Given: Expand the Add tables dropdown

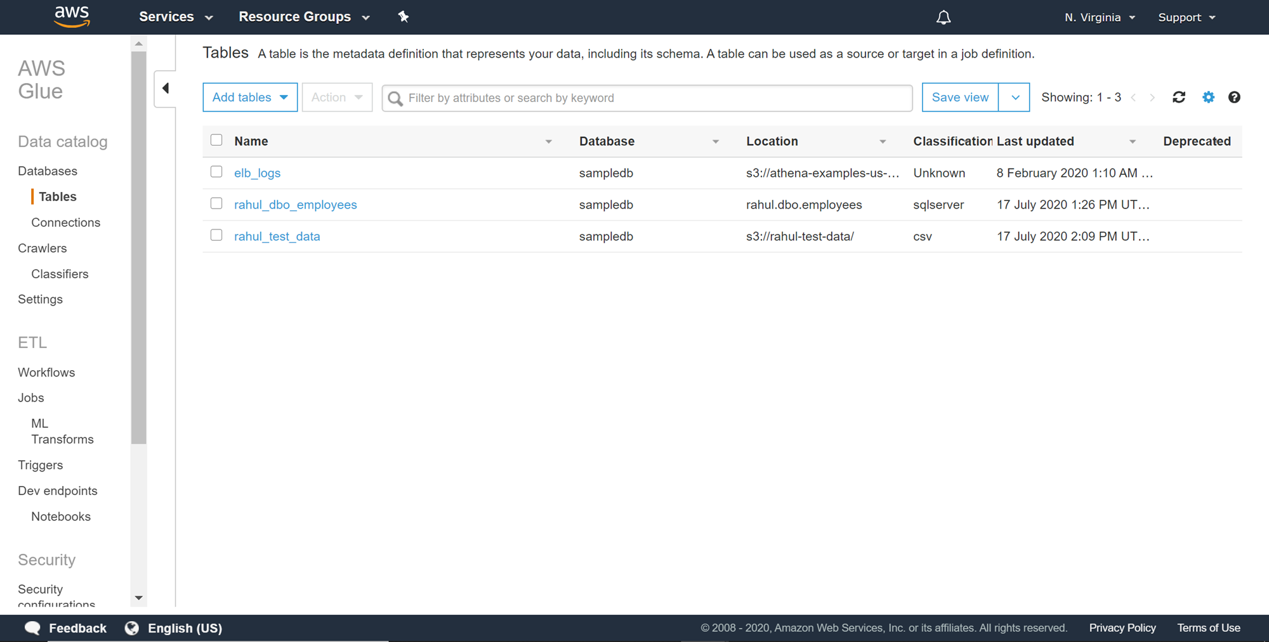Looking at the screenshot, I should [250, 98].
